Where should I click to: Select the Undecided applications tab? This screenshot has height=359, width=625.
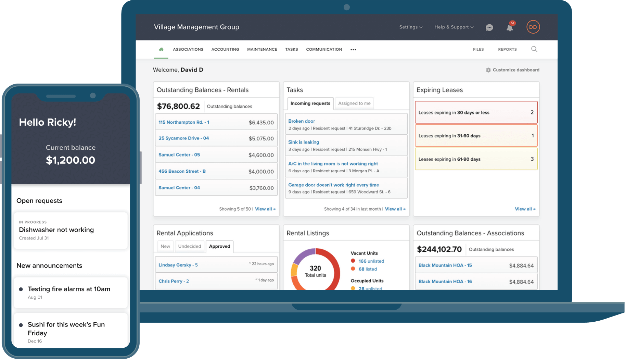click(x=190, y=246)
